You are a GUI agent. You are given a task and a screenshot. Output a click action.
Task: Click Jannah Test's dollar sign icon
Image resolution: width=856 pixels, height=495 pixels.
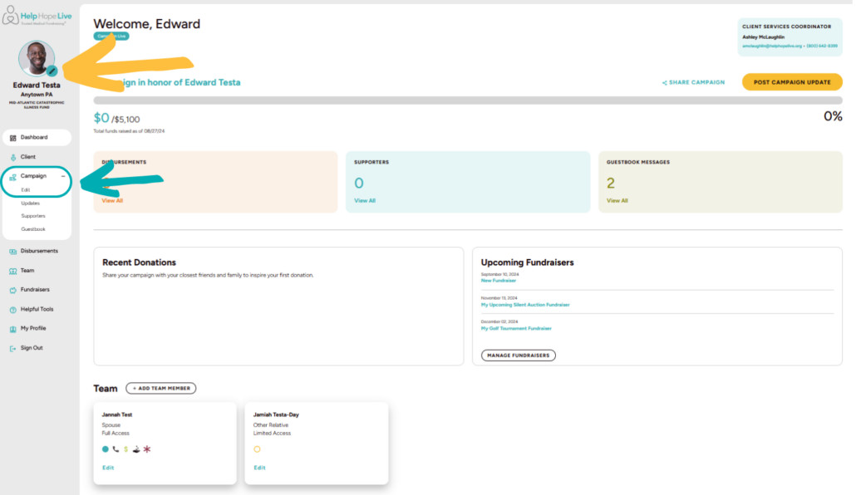click(126, 449)
